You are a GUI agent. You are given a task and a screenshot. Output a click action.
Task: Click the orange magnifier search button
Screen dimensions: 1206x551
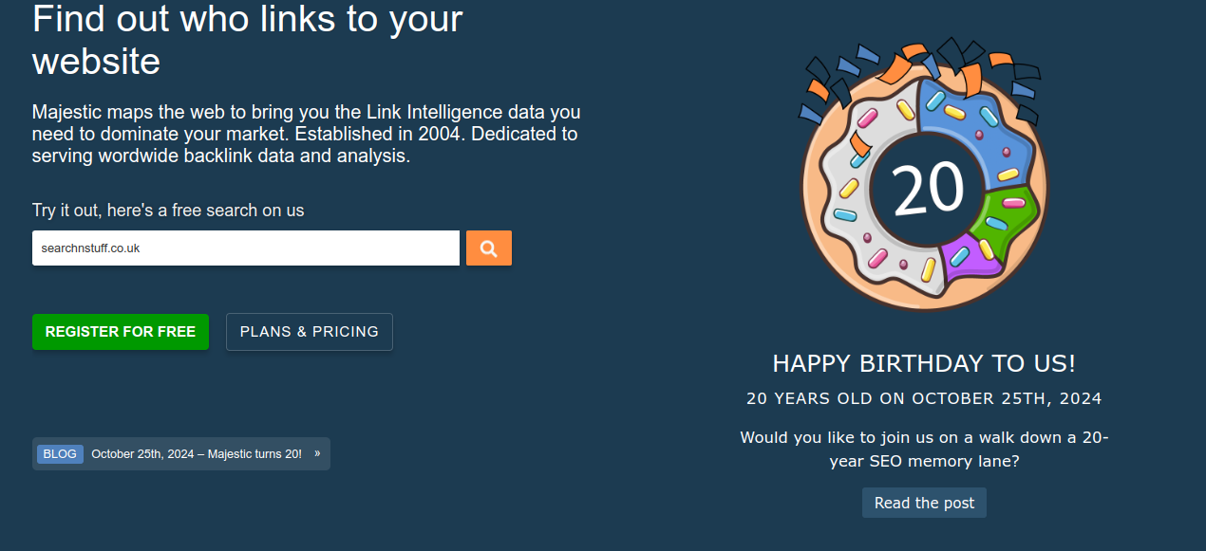click(x=488, y=248)
